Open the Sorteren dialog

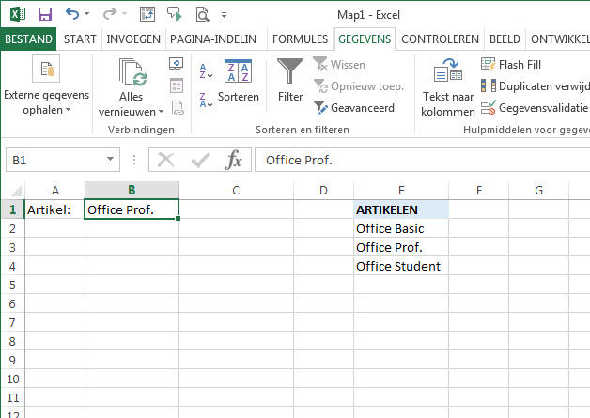click(x=239, y=82)
